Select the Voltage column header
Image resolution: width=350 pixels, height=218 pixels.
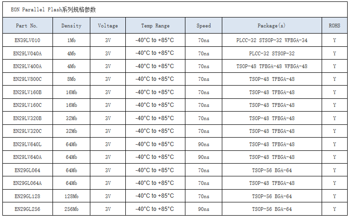tap(108, 26)
